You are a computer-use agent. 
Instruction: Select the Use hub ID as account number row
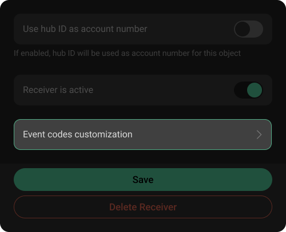click(x=143, y=29)
